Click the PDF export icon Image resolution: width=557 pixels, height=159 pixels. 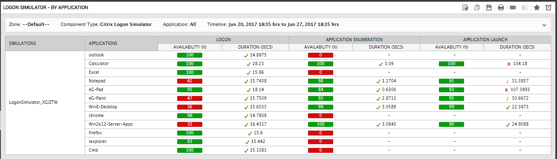point(477,7)
